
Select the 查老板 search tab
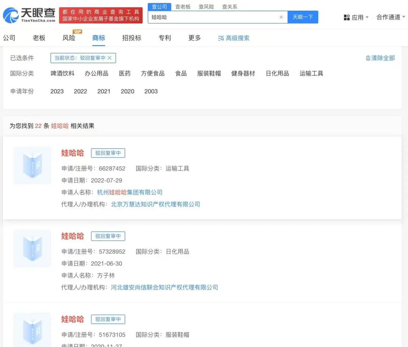point(183,7)
